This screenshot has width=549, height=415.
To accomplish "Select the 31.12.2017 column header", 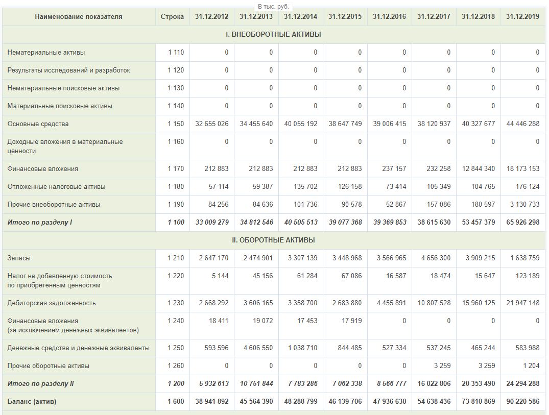I will pos(434,16).
